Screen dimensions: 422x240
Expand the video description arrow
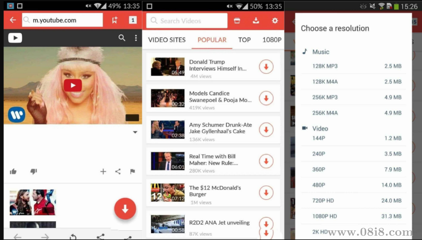135,132
